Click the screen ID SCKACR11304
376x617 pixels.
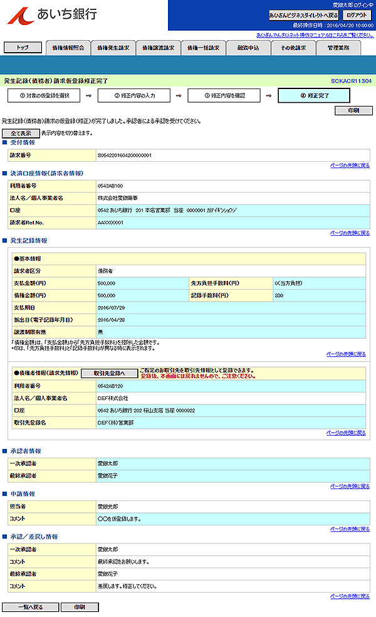(351, 81)
